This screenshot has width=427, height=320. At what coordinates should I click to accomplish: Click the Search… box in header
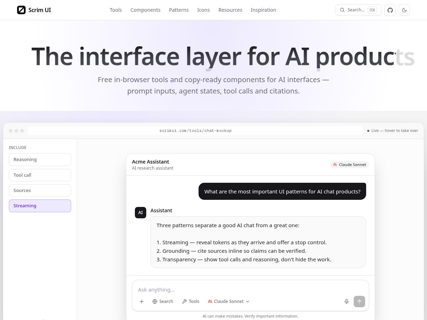[358, 10]
